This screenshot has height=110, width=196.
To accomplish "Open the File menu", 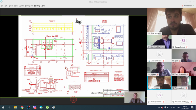I will [x=2, y=6].
